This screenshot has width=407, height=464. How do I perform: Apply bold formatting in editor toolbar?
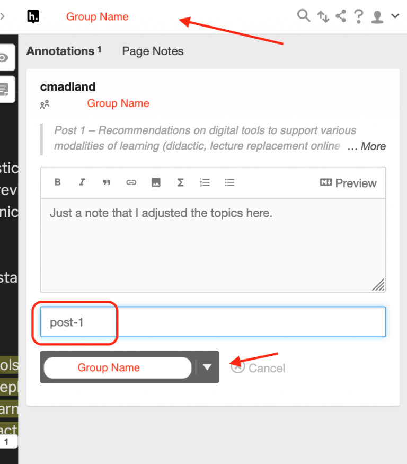(x=58, y=182)
